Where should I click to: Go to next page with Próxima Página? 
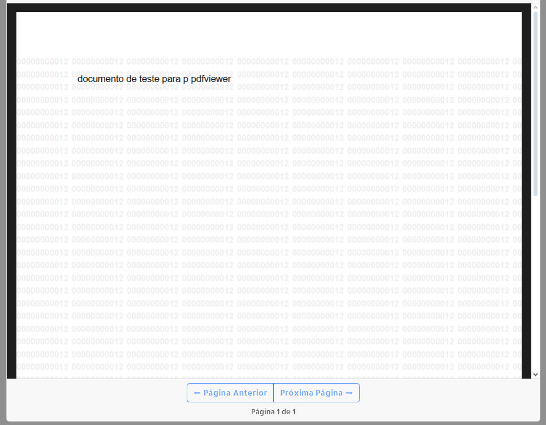pos(316,393)
